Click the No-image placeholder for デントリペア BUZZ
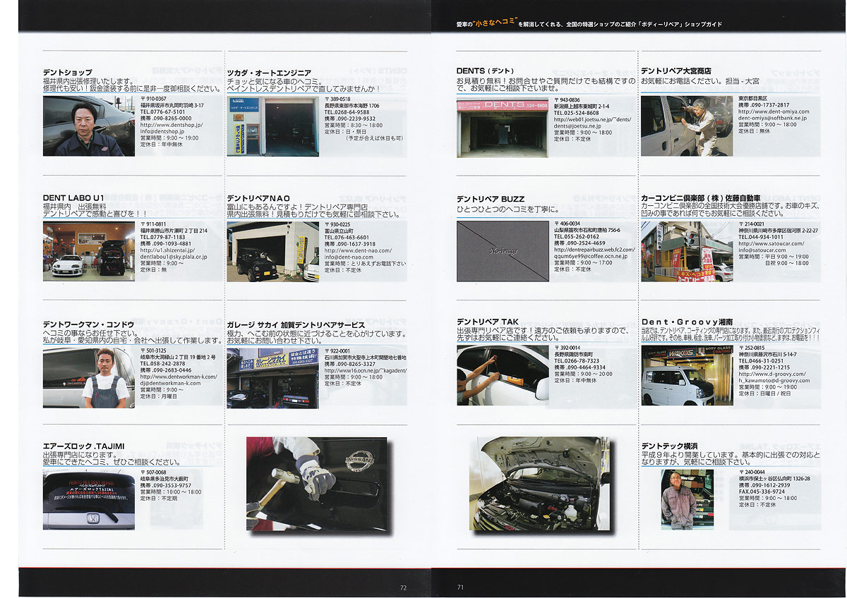The image size is (847, 598). pyautogui.click(x=502, y=251)
